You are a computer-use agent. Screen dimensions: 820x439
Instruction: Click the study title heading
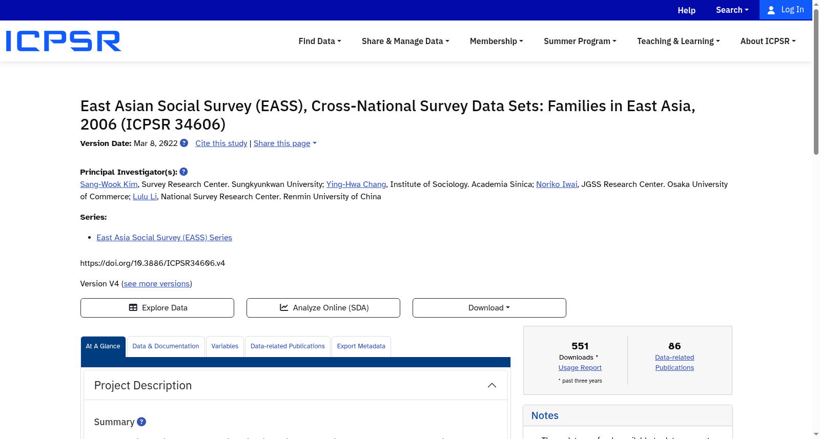(x=388, y=115)
